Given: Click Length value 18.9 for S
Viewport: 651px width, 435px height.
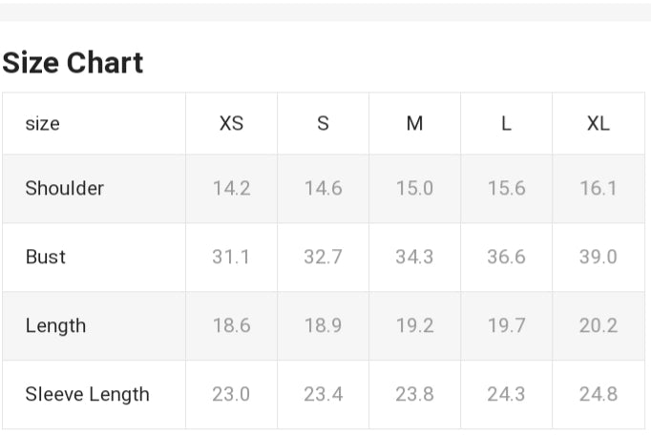Looking at the screenshot, I should point(323,325).
